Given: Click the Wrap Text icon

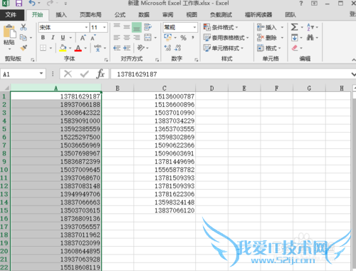Looking at the screenshot, I should (148, 27).
